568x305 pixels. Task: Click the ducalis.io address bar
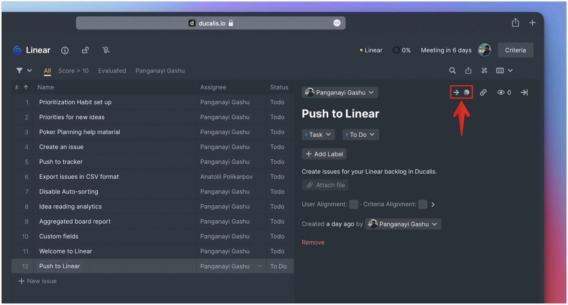coord(211,23)
